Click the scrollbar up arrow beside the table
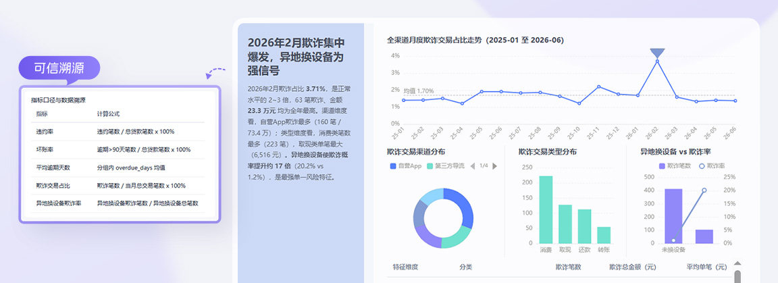 737,263
